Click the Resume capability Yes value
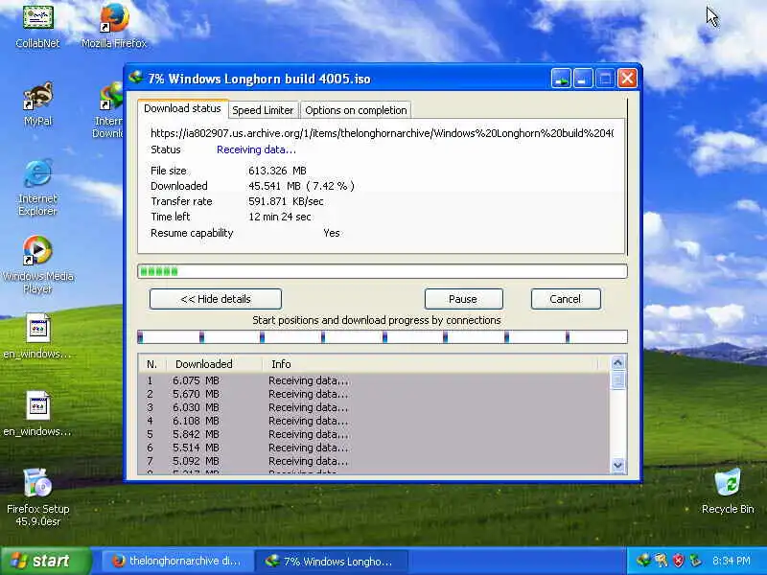 pos(332,233)
